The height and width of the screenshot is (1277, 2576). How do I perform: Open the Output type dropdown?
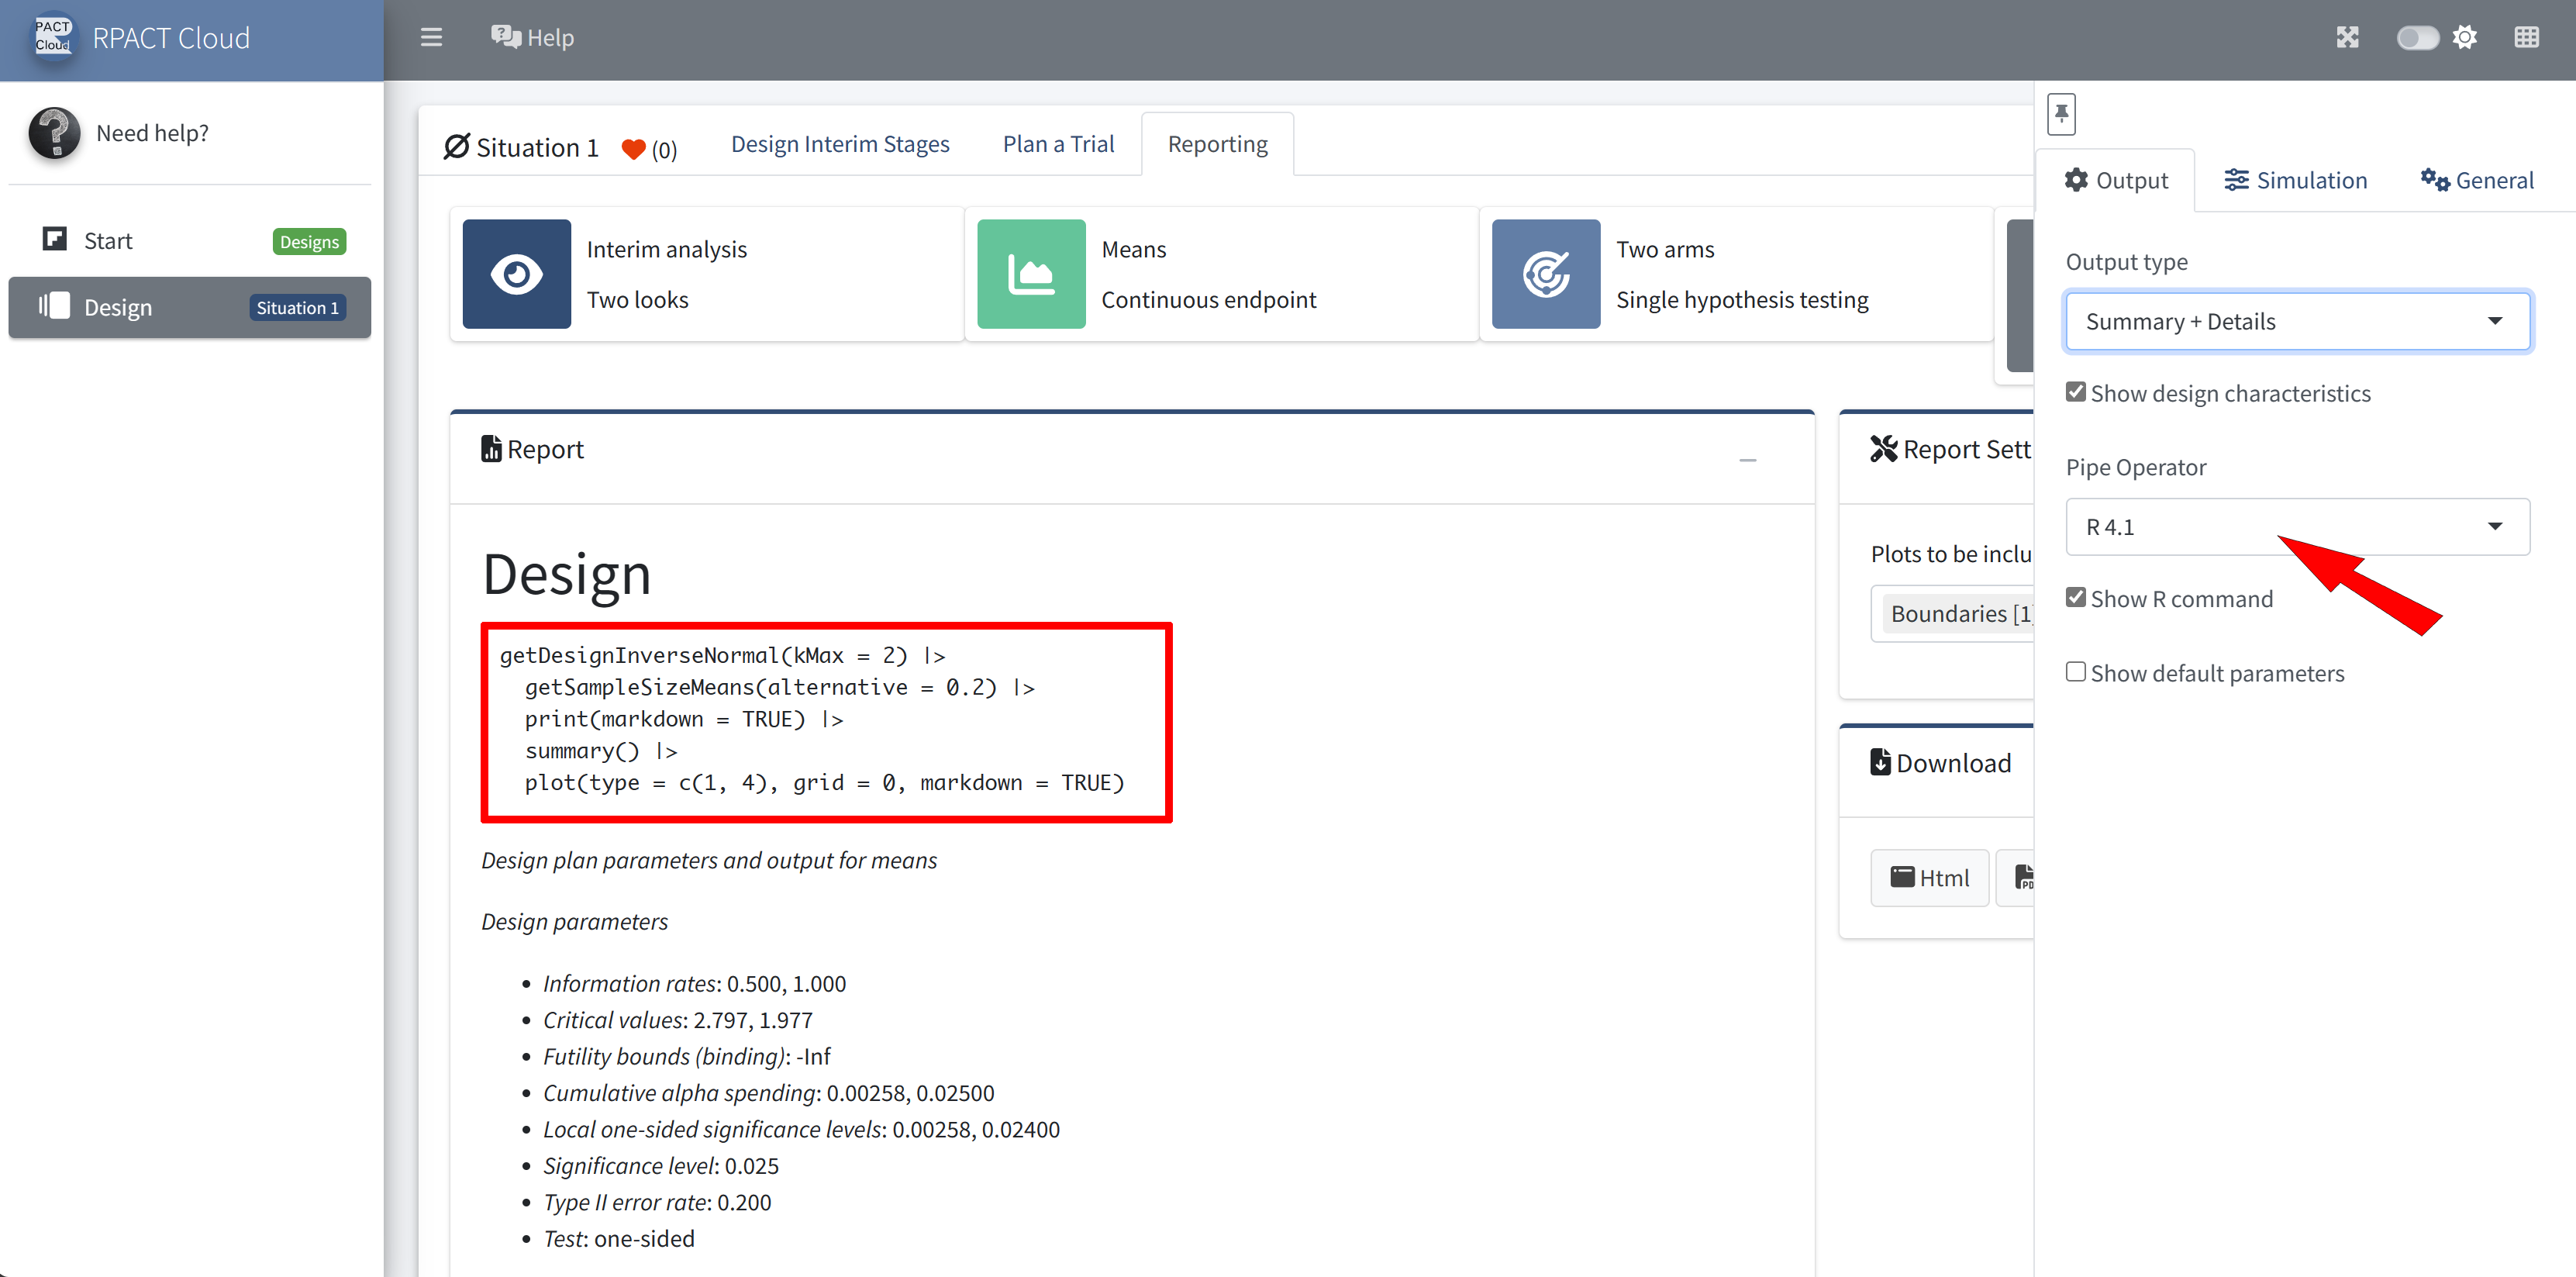[x=2297, y=321]
